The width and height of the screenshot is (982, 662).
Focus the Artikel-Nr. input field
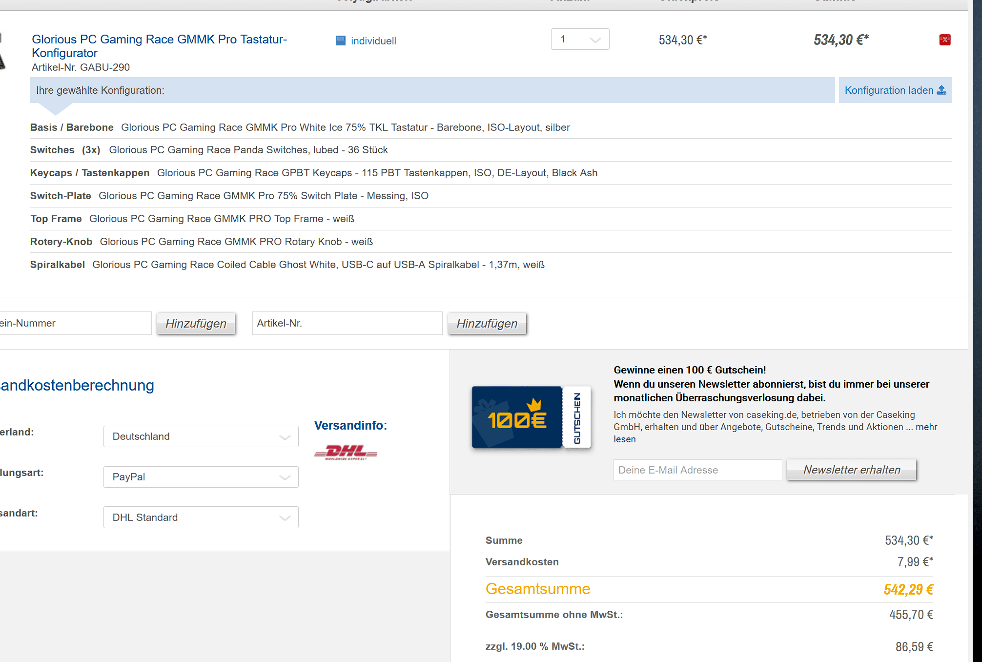[x=347, y=323]
